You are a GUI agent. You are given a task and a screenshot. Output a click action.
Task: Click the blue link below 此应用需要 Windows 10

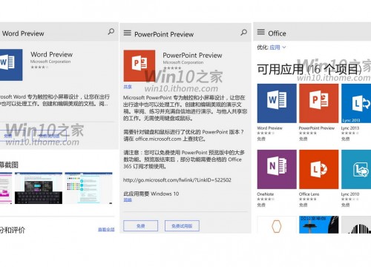(128, 200)
